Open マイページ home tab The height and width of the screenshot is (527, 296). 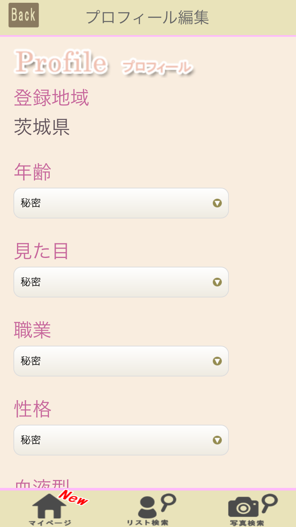[49, 509]
